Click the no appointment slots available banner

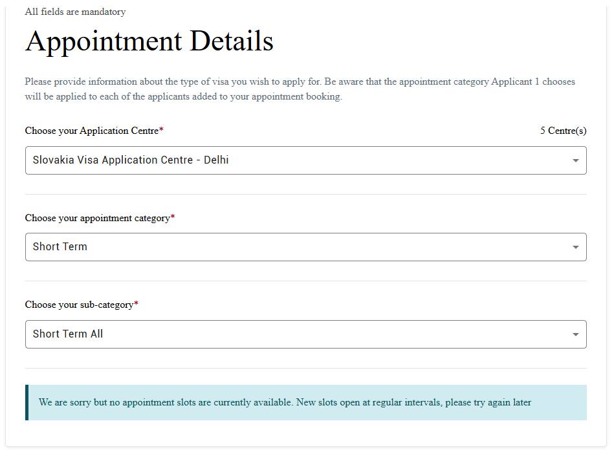click(306, 403)
